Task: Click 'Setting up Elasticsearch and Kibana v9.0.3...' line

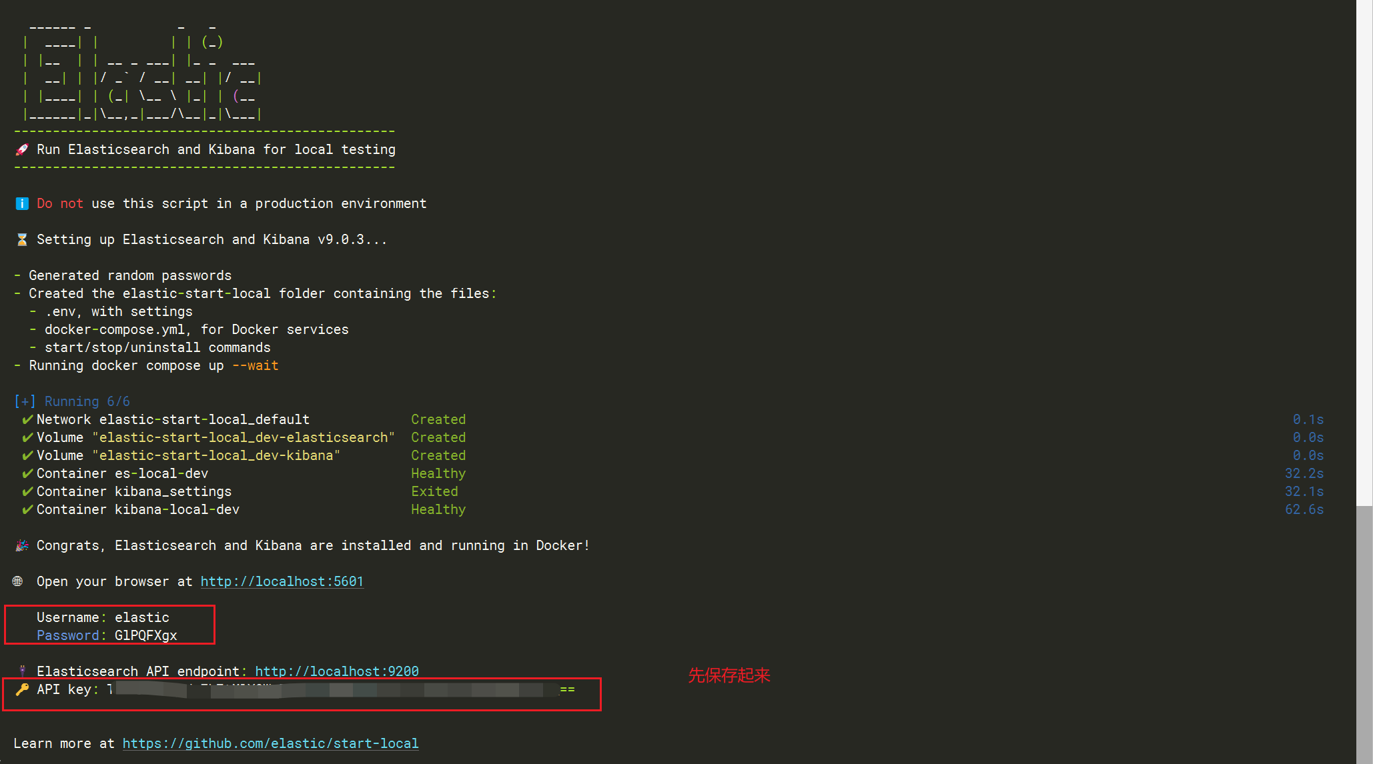Action: 212,239
